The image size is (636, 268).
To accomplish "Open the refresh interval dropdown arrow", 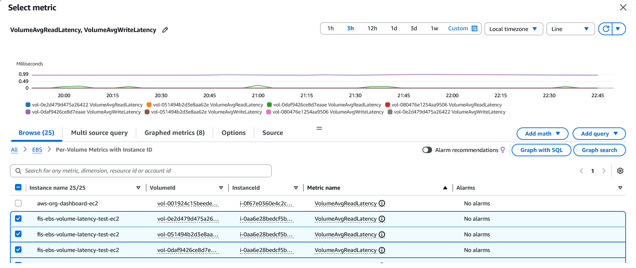I will 619,29.
